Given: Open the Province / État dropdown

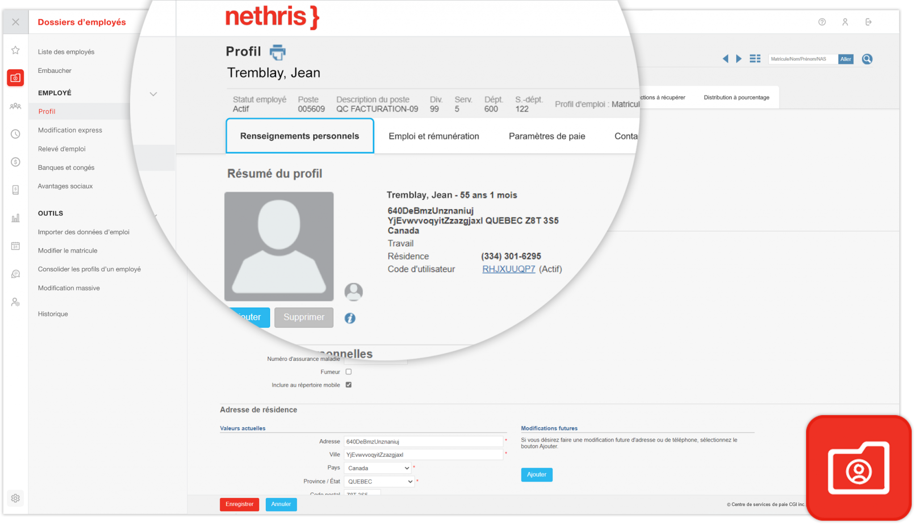Looking at the screenshot, I should click(378, 481).
